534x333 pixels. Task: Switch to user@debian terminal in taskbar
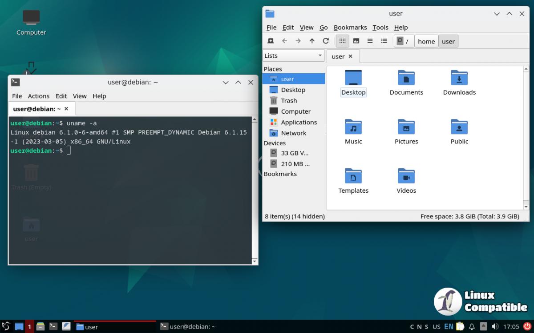(x=188, y=327)
